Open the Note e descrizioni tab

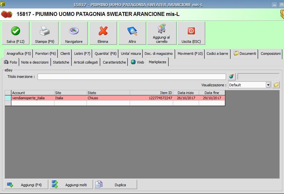tap(35, 62)
